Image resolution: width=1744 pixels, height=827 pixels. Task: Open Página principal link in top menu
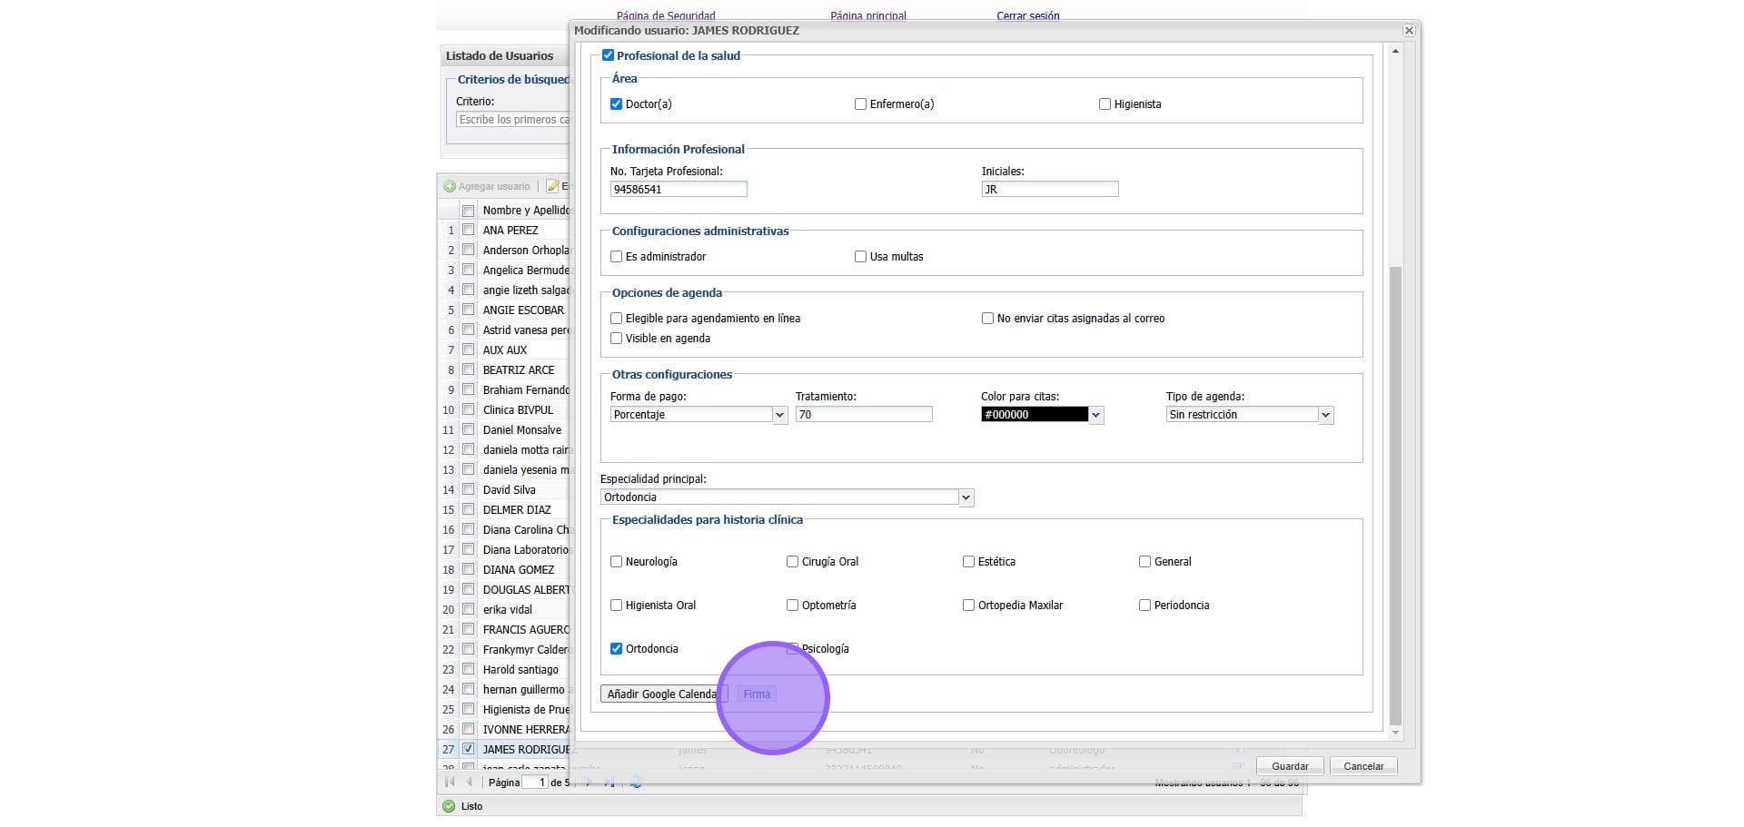click(x=867, y=15)
